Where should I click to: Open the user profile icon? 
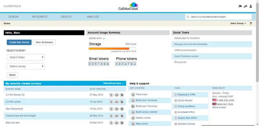click(251, 6)
